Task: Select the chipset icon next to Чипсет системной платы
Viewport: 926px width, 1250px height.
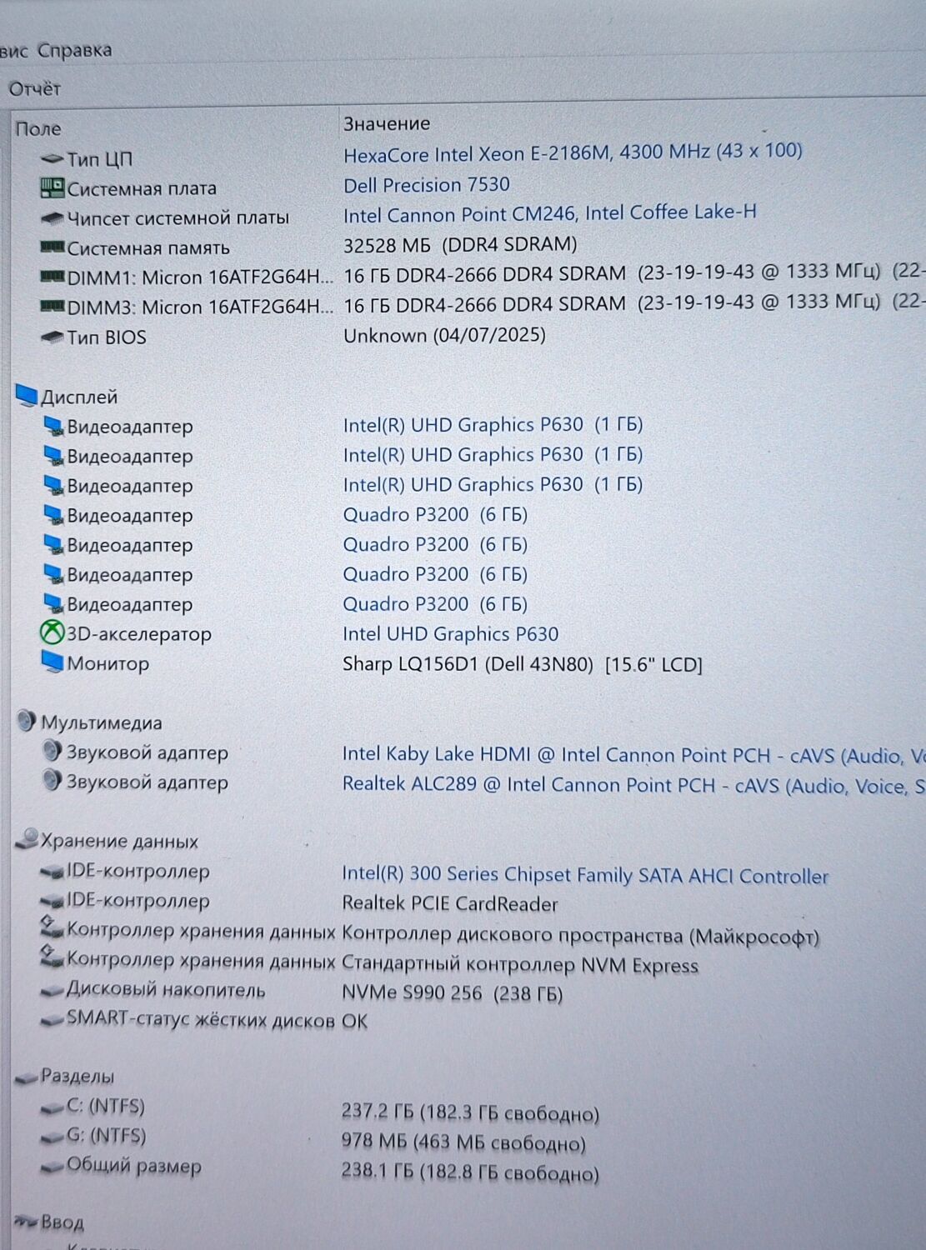Action: [x=52, y=218]
